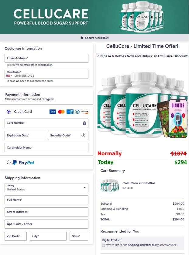Screen dimensions: 189x255
Task: Open the phone country flag selector
Action: click(9, 75)
